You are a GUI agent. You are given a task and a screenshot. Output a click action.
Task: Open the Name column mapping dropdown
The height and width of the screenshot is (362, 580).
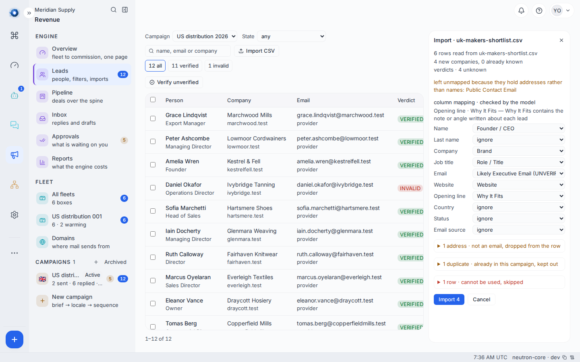click(x=518, y=128)
